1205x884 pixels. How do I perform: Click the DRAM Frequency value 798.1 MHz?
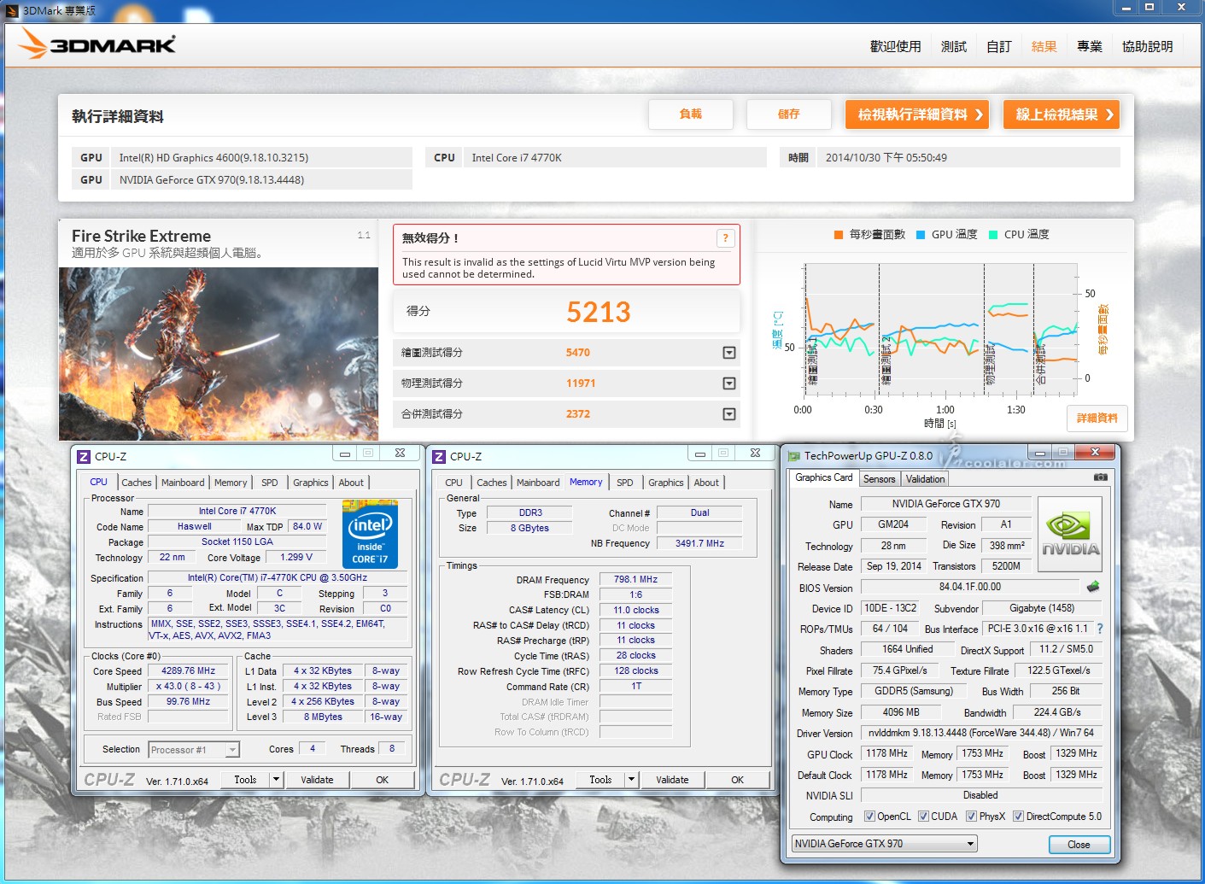tap(635, 579)
